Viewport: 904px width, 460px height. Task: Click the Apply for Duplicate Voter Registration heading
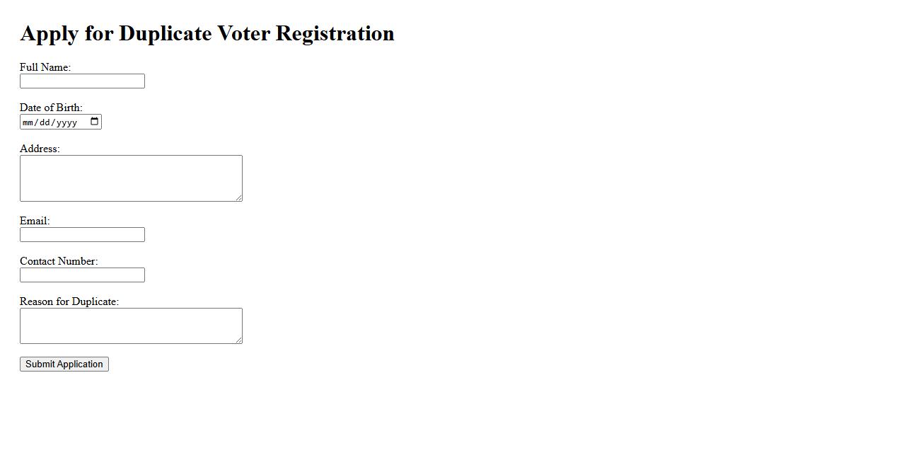(207, 33)
